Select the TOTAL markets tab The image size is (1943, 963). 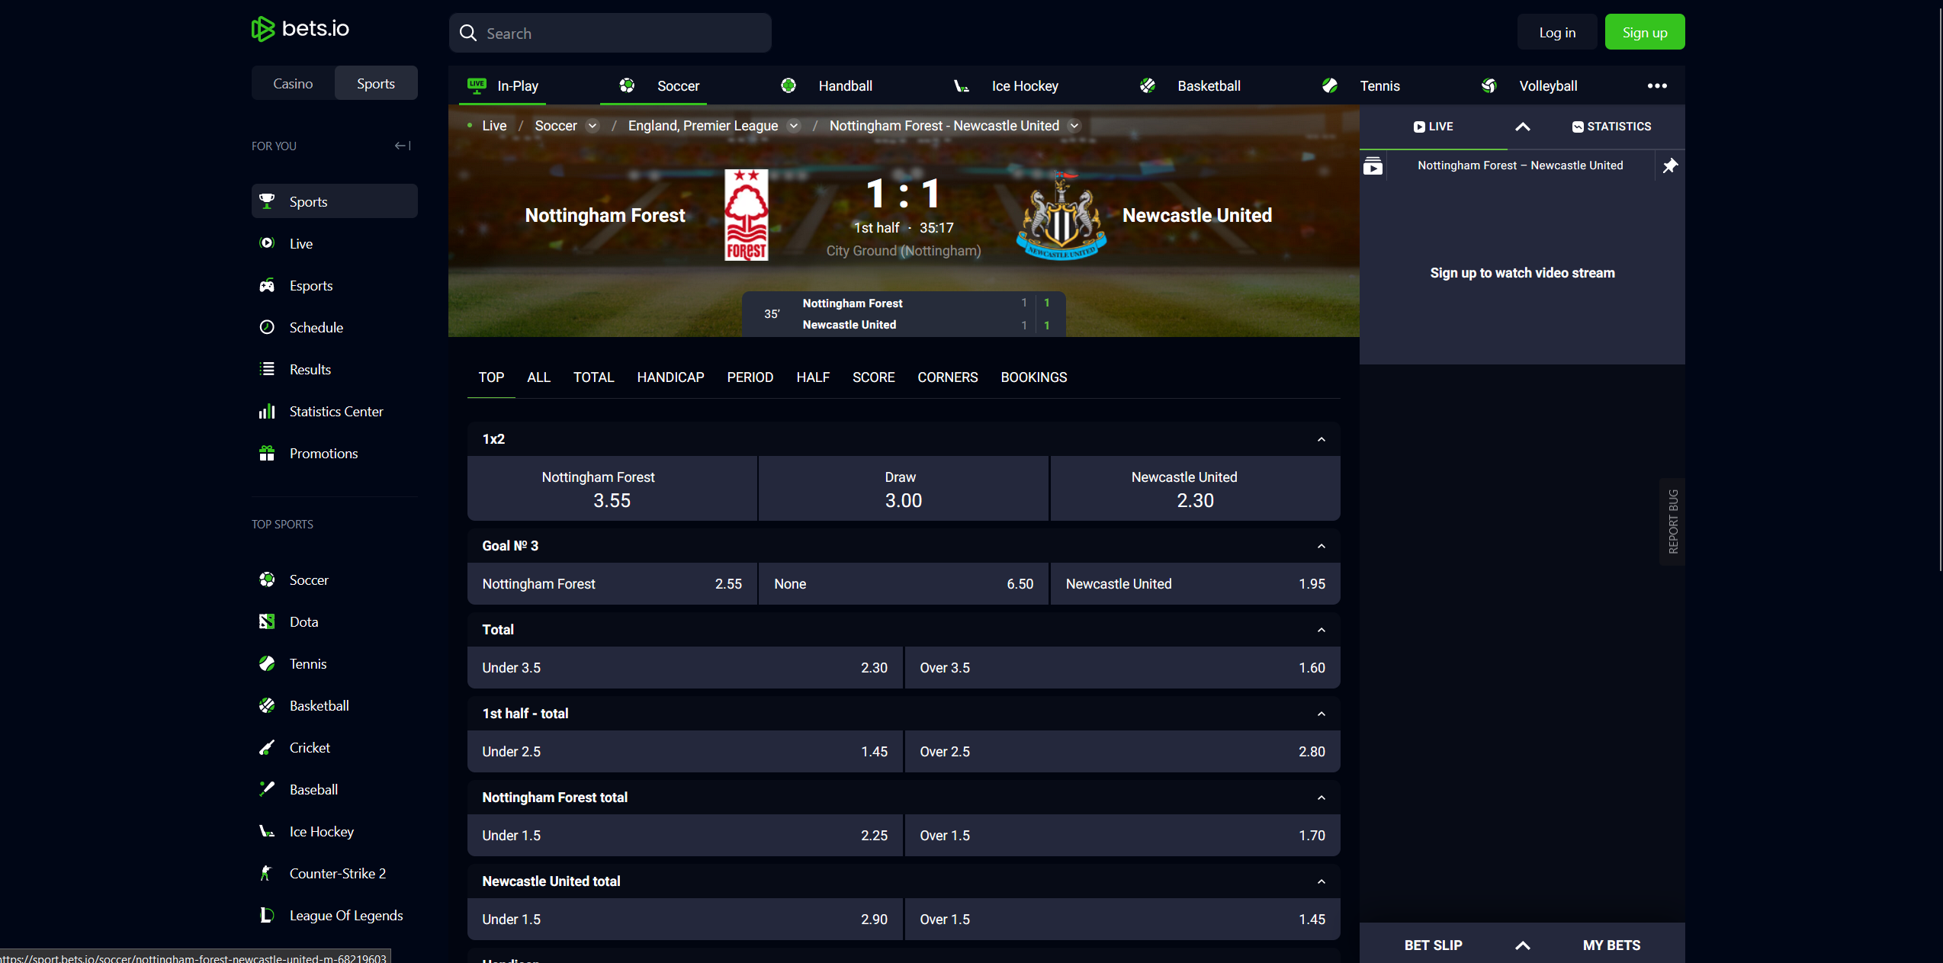593,377
